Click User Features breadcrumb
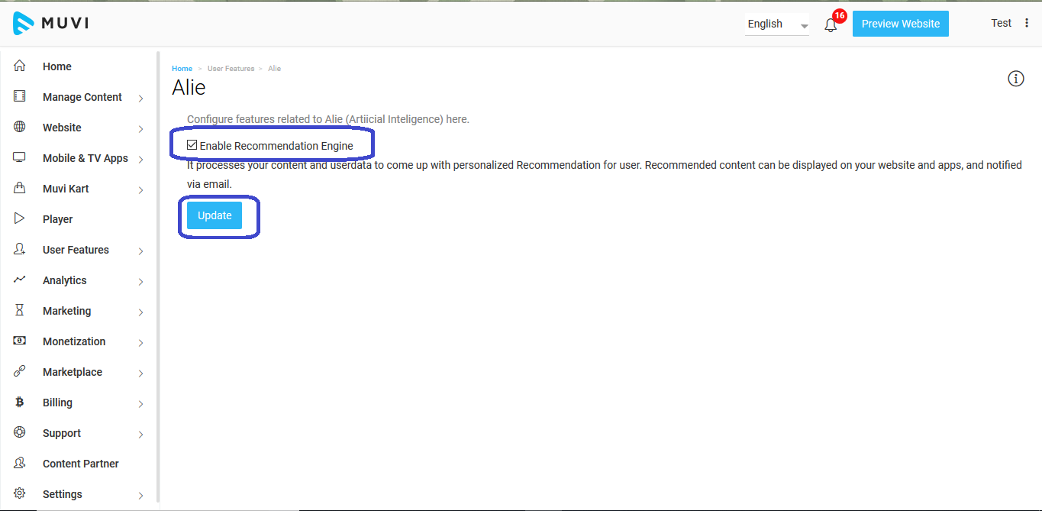 click(231, 69)
